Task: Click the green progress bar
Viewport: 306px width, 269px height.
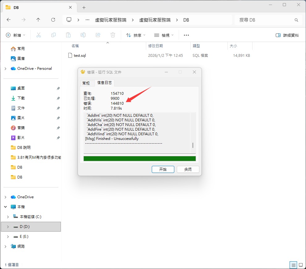Action: coord(139,158)
